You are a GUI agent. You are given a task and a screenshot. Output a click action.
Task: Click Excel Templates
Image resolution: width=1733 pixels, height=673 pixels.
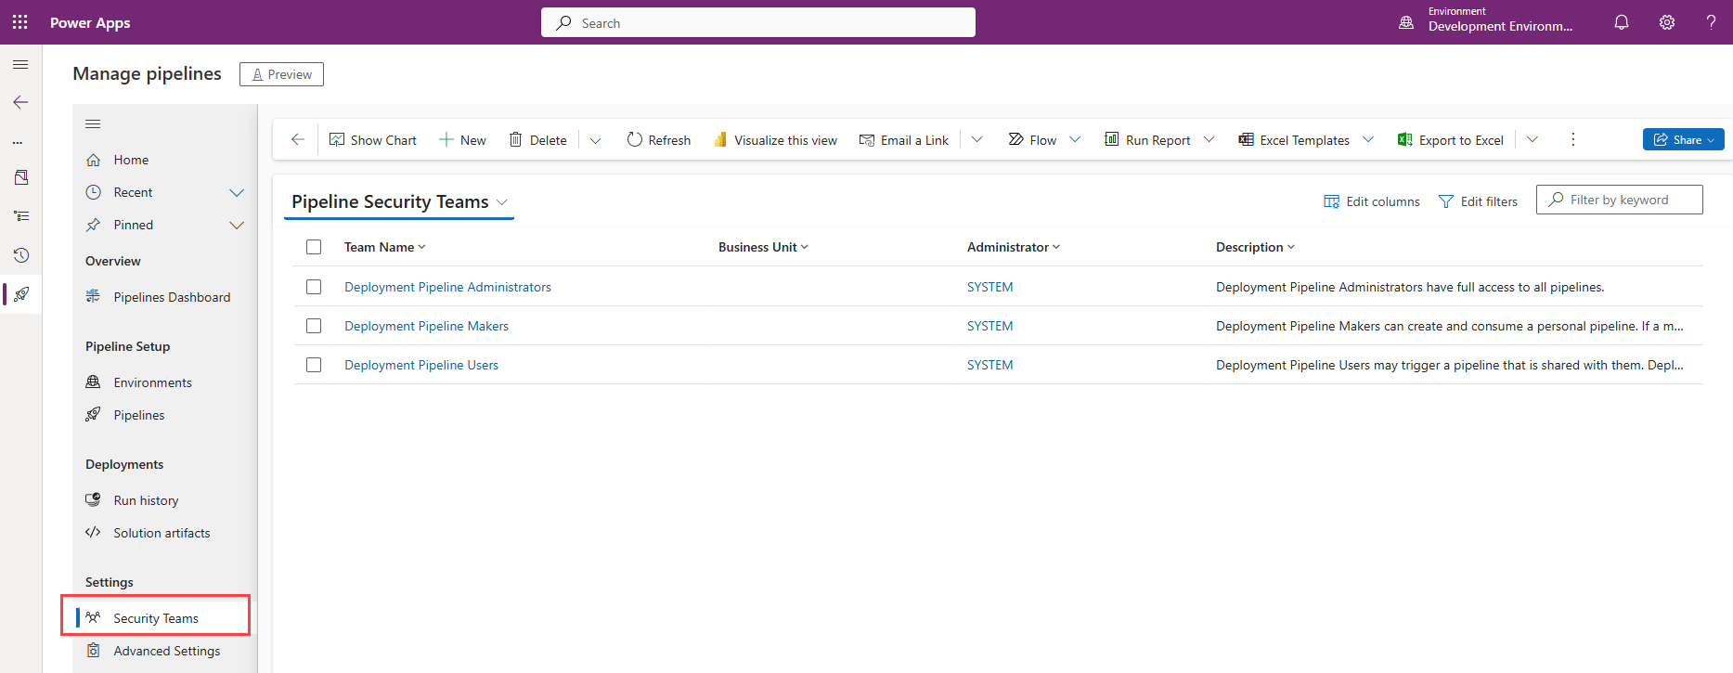1294,140
